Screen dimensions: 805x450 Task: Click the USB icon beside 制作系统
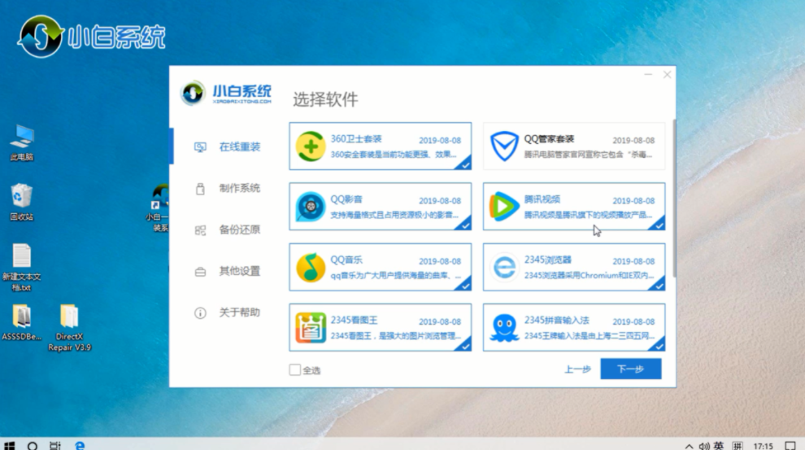point(200,189)
